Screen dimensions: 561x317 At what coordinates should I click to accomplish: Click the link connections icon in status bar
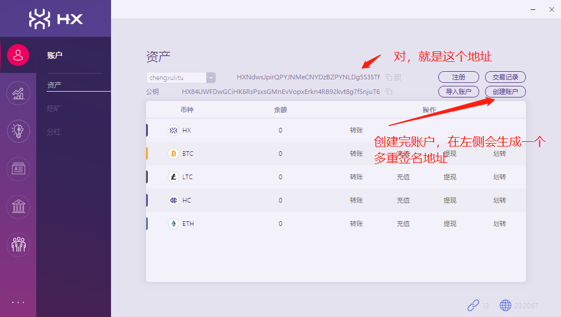pos(473,305)
